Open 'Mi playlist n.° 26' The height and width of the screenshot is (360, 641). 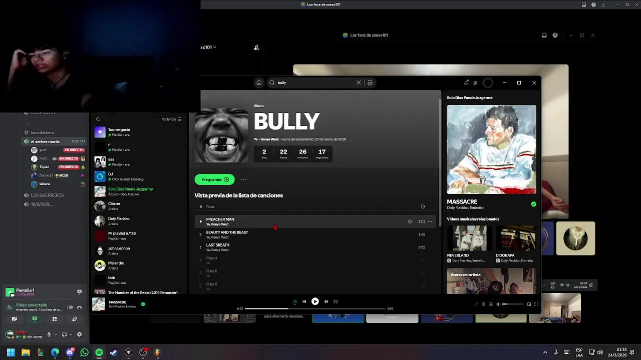pos(138,235)
